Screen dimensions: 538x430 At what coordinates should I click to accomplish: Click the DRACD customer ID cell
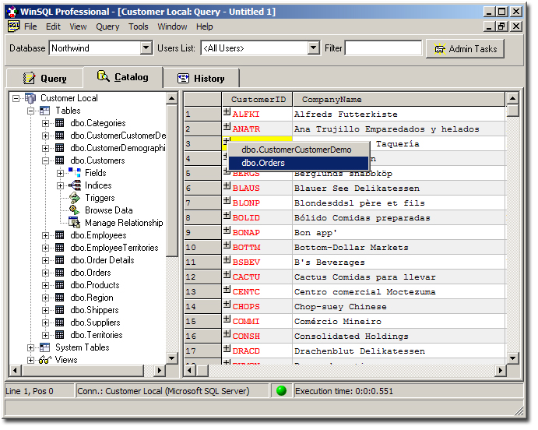[257, 351]
